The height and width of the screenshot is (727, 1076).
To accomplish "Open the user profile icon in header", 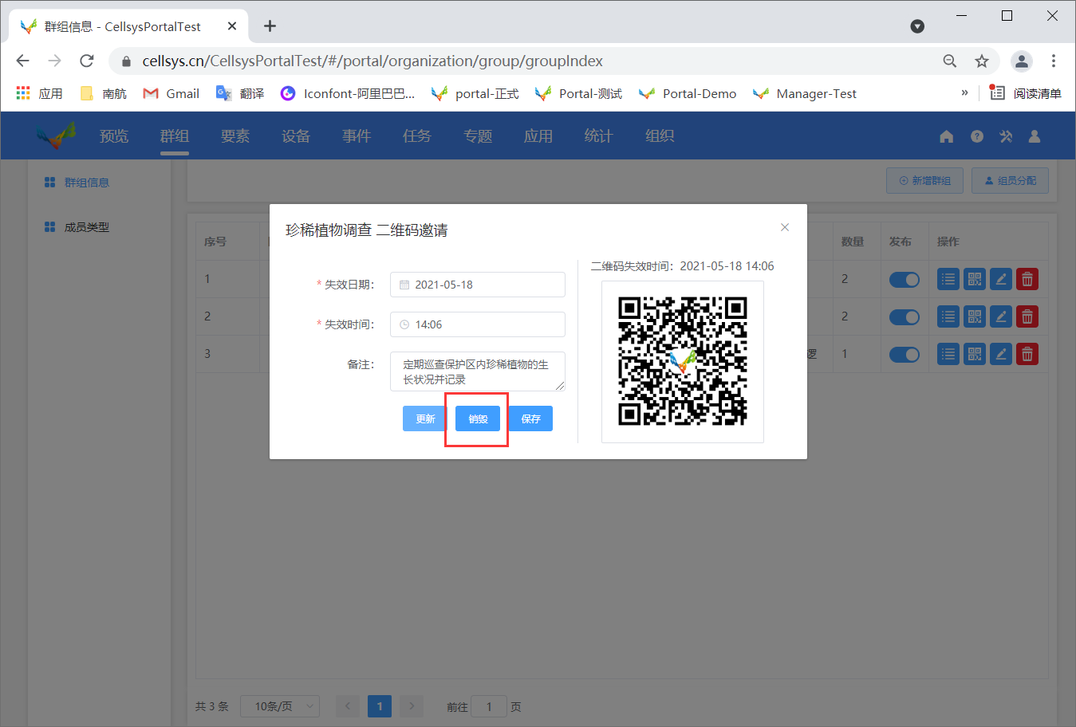I will tap(1035, 136).
